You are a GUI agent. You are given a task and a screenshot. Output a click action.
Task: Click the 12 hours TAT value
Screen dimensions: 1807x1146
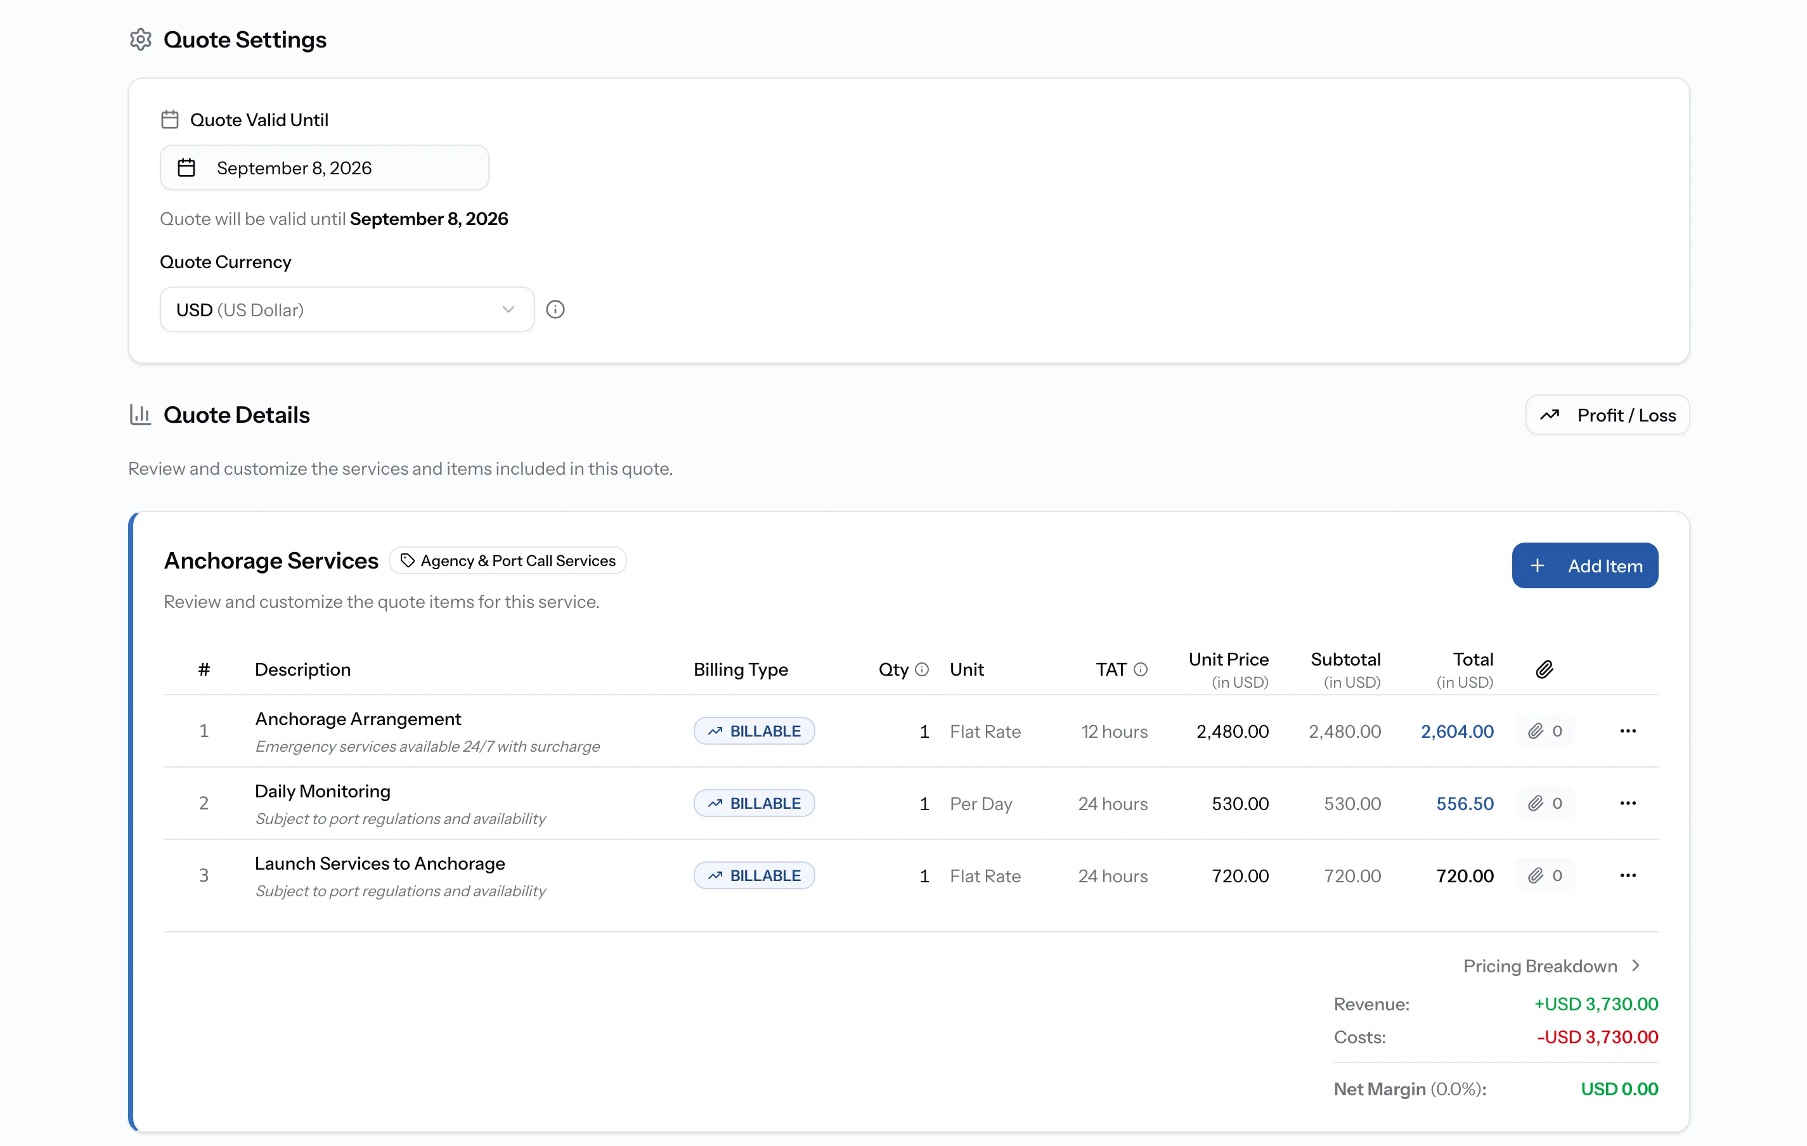point(1113,731)
